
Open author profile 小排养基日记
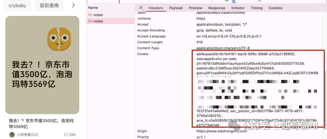[x=28, y=135]
